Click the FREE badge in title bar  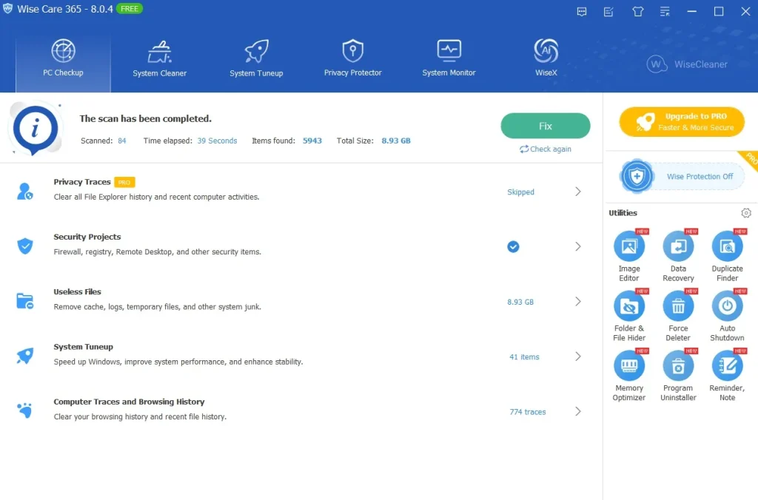129,9
